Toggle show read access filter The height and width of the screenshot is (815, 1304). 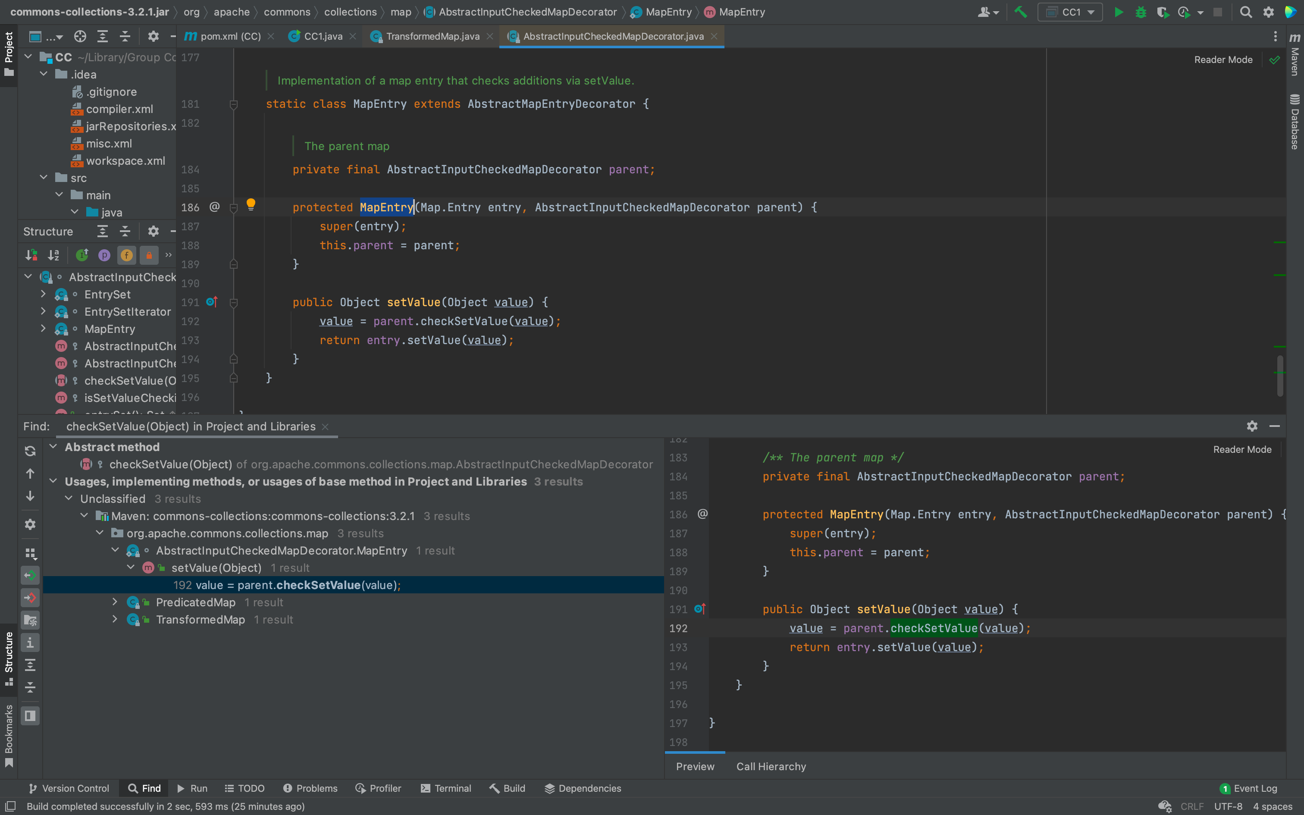click(30, 575)
